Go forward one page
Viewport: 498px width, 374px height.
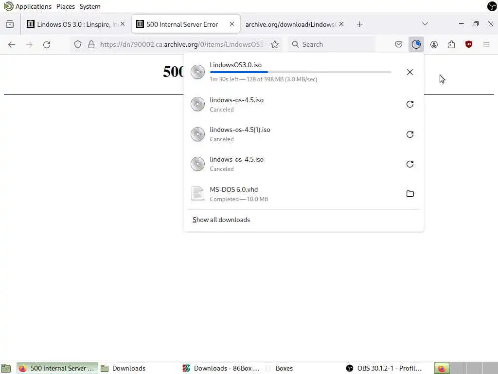(x=29, y=44)
